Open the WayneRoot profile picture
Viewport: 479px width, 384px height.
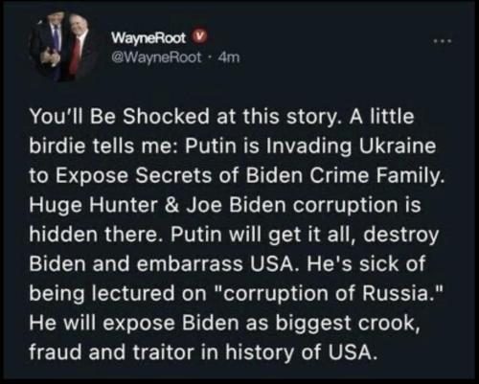63,46
